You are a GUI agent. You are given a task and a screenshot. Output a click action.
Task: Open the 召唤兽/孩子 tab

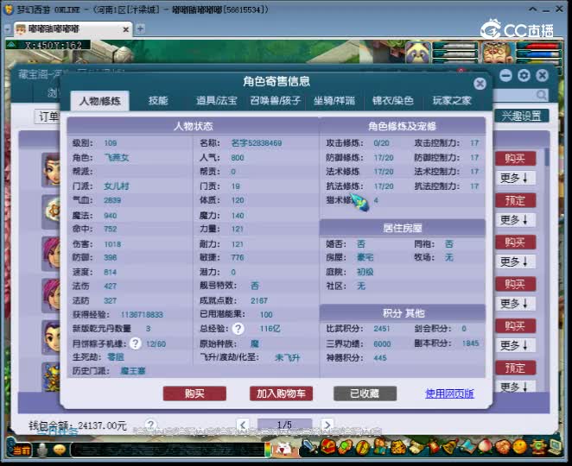tap(276, 101)
